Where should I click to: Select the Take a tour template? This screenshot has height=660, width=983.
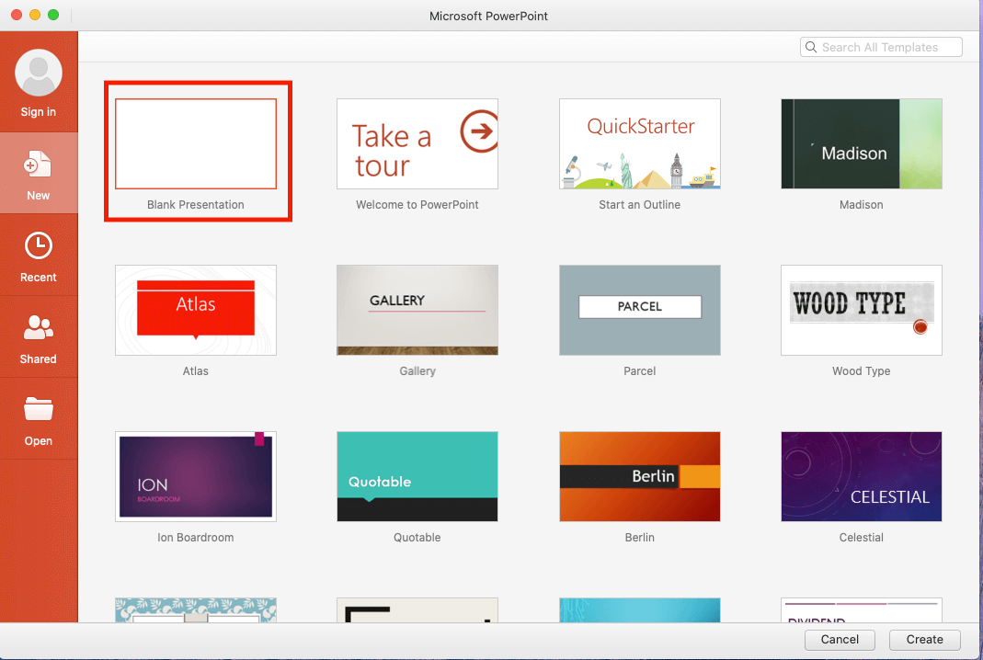click(417, 143)
